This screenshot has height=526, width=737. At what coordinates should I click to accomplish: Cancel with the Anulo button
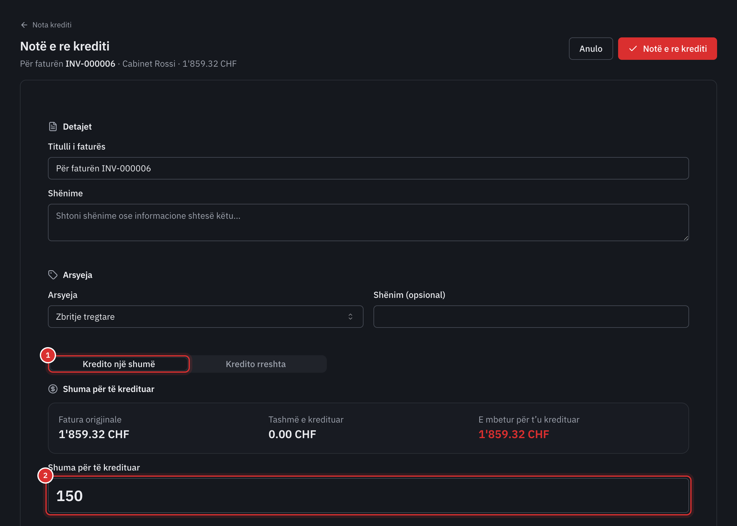[591, 49]
